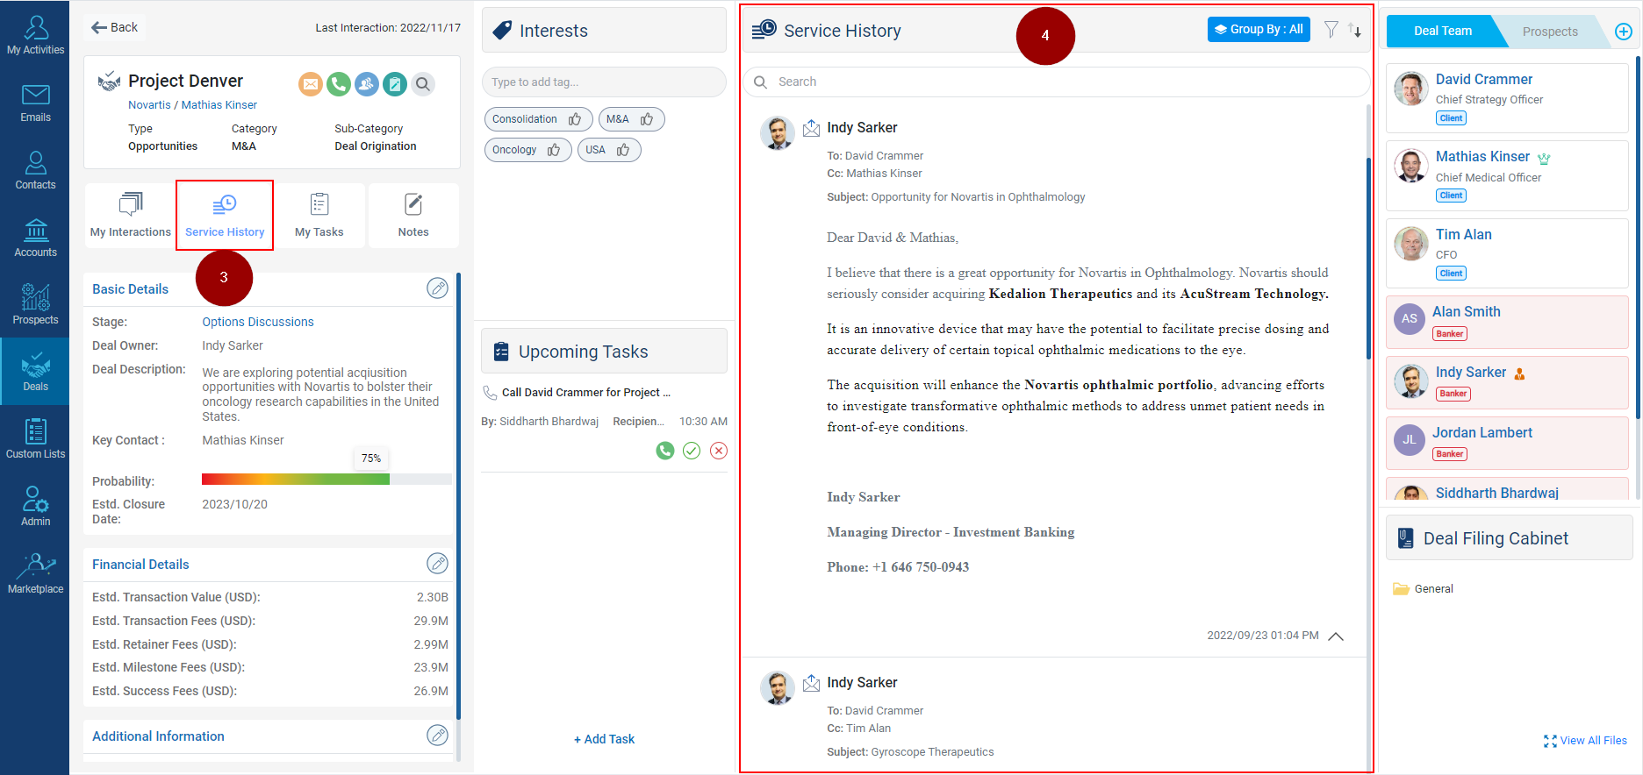Like the M&A tag thumbs-up

point(647,119)
